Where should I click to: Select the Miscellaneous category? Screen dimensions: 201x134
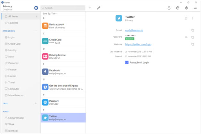tap(20, 95)
